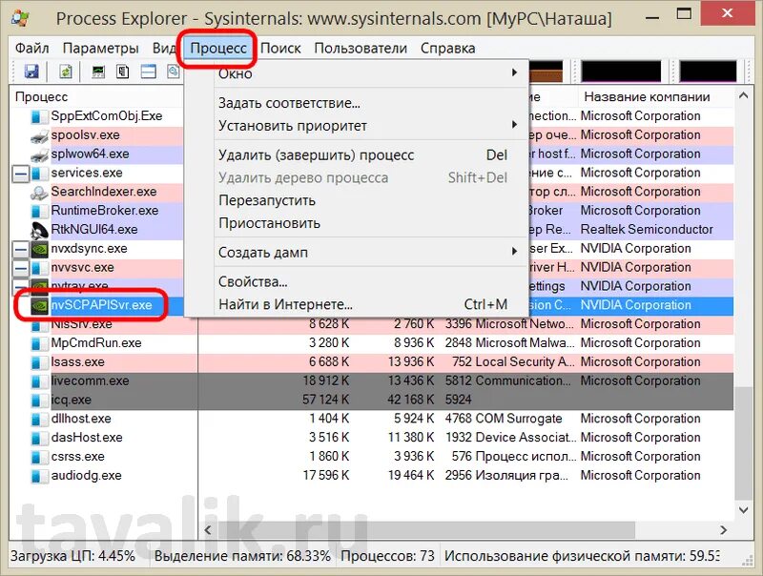Open the Справка menu

point(447,49)
